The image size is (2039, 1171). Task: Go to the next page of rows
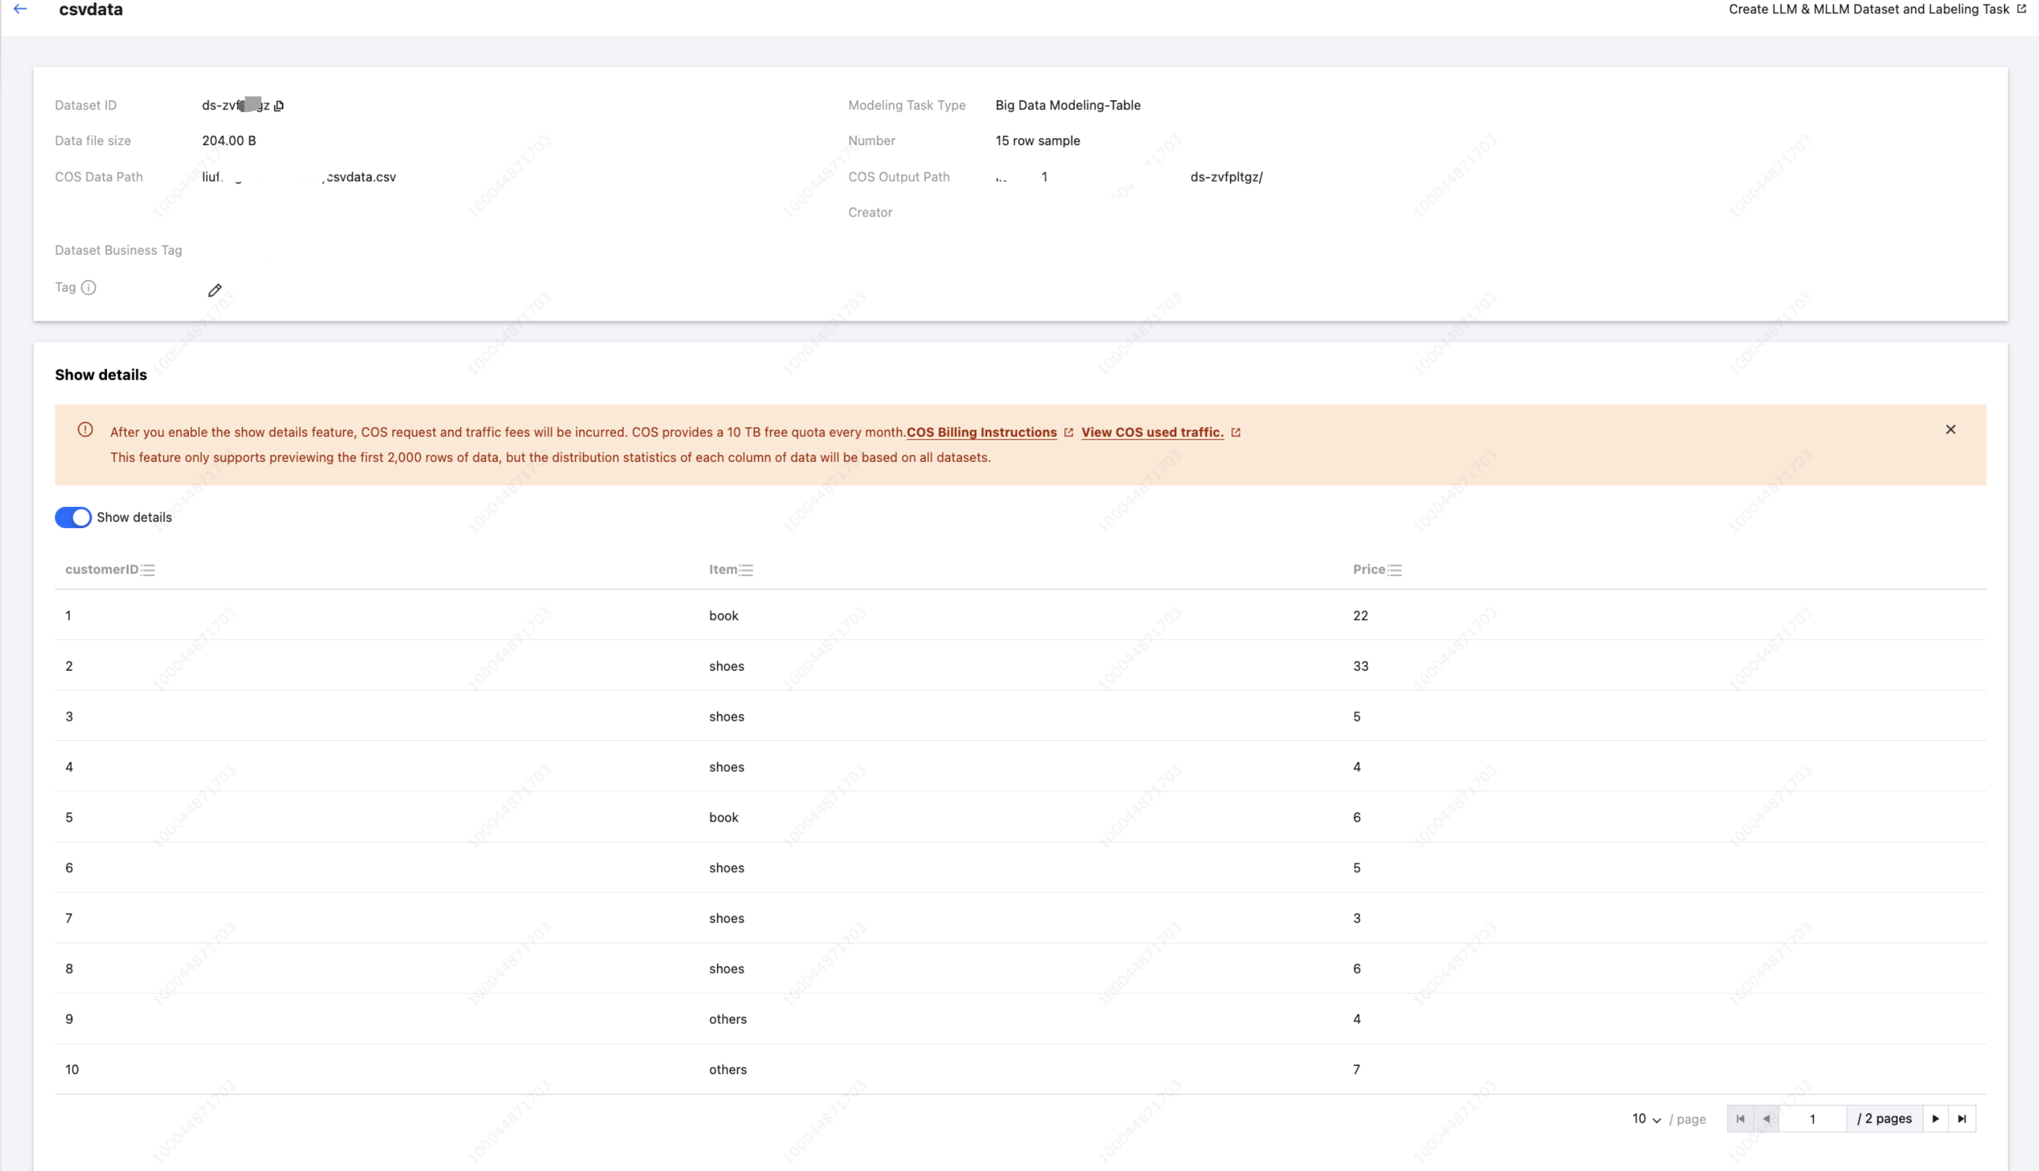[x=1935, y=1119]
